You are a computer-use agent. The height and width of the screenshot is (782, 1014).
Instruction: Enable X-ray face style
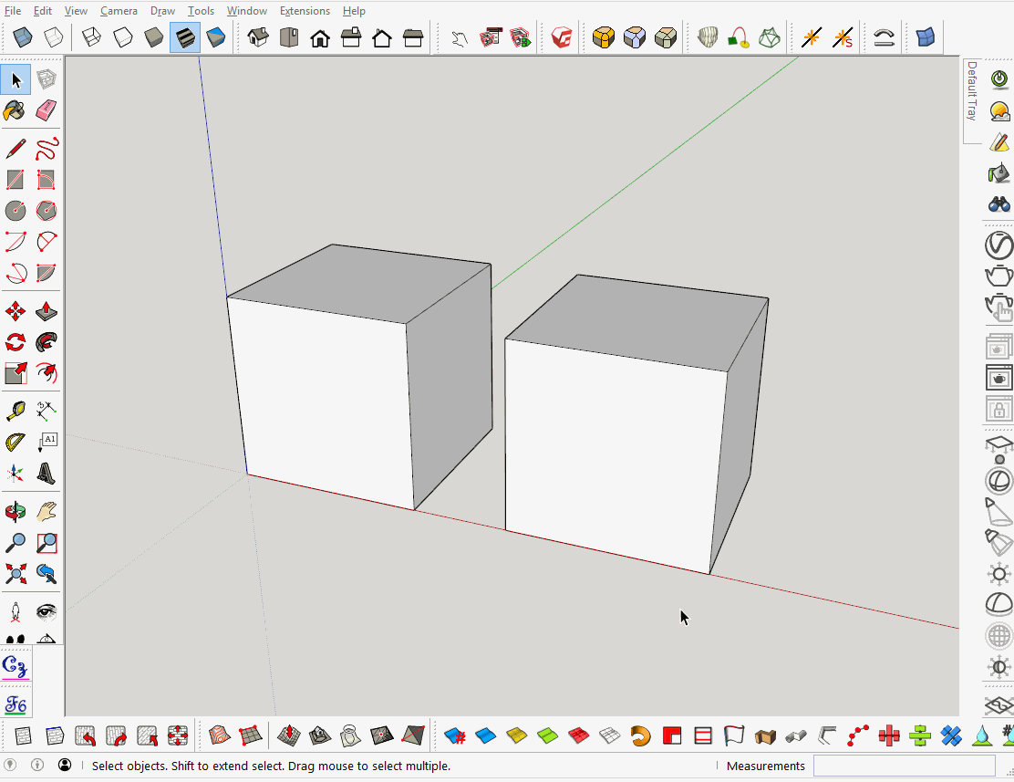[21, 36]
